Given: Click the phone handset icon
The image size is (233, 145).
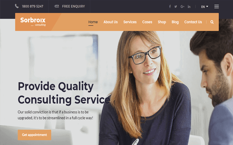Looking at the screenshot, I should pyautogui.click(x=17, y=6).
